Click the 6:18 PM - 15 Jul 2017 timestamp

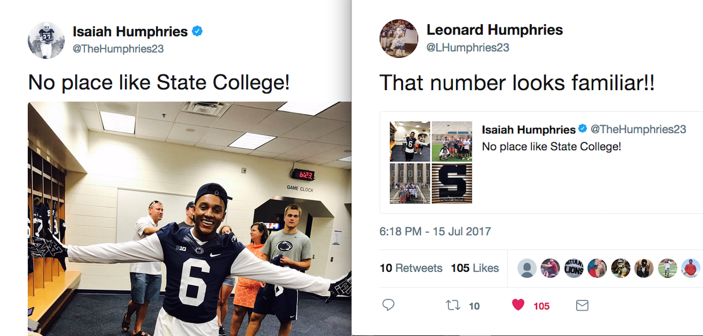pos(435,232)
